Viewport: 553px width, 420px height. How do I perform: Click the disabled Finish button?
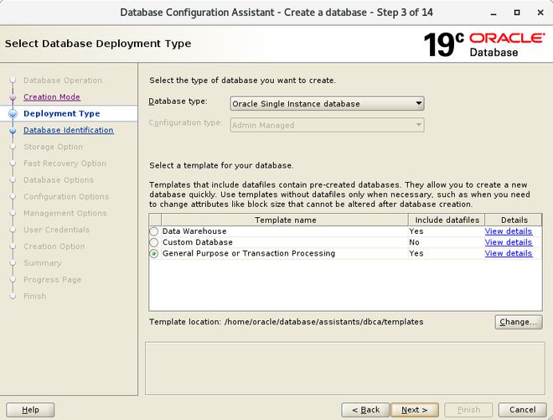pos(468,410)
